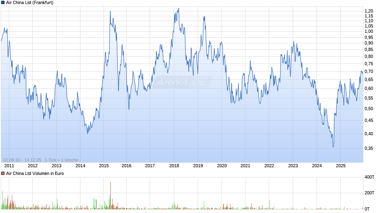Image resolution: width=380 pixels, height=213 pixels.
Task: Click the 2018 year label on axis
Action: tap(174, 166)
